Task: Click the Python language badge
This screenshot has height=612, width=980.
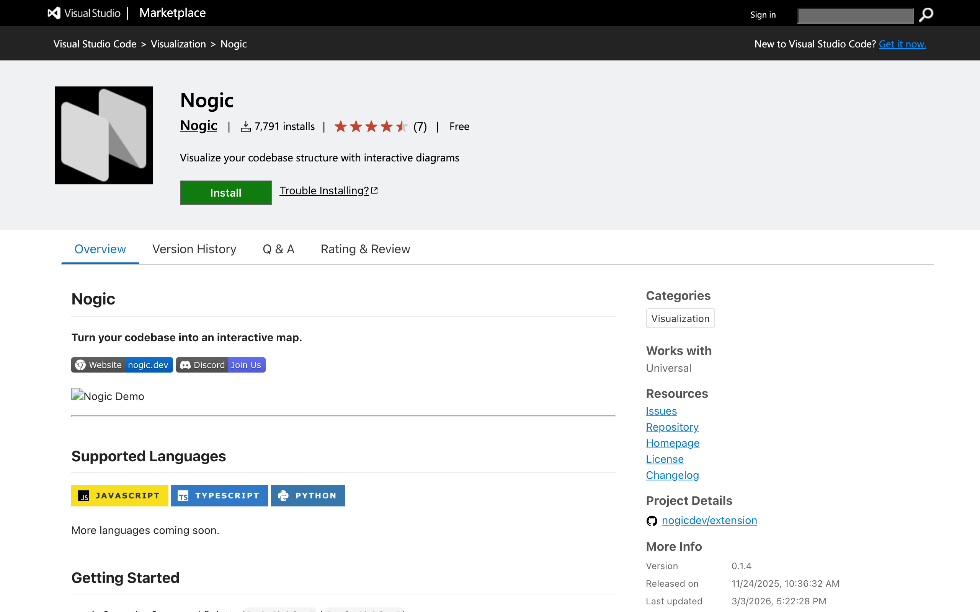Action: pos(308,495)
